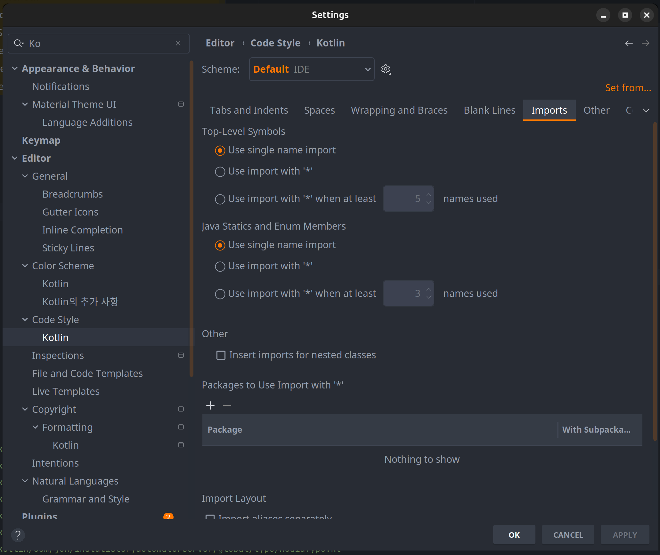Open Gutter Icons settings
This screenshot has width=660, height=555.
click(70, 212)
